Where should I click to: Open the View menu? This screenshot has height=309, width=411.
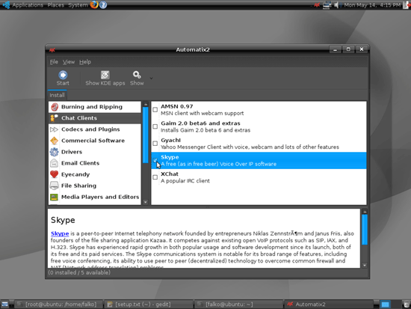pyautogui.click(x=69, y=62)
